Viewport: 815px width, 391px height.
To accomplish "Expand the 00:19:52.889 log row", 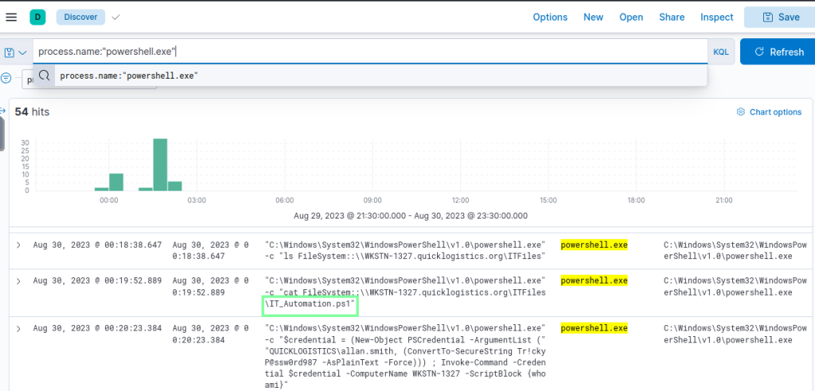I will 18,281.
